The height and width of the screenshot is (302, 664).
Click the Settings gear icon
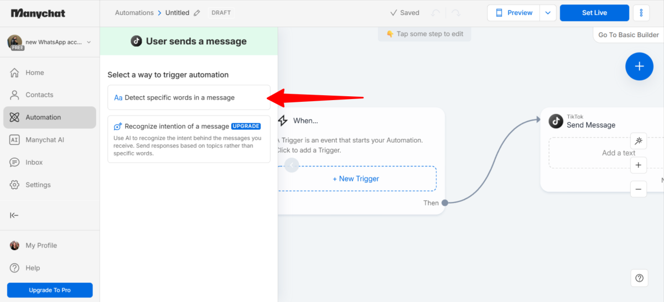click(15, 185)
